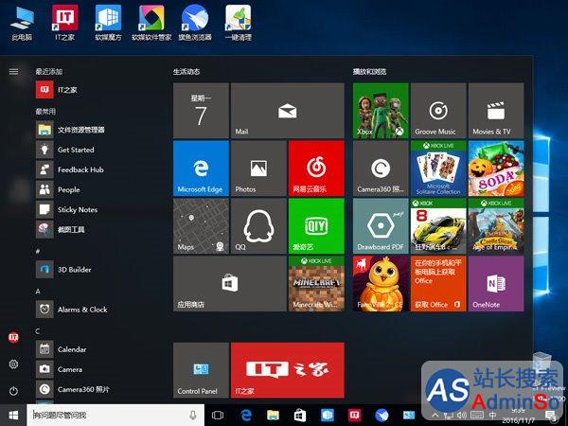Launch the Camera360 tile

(381, 169)
